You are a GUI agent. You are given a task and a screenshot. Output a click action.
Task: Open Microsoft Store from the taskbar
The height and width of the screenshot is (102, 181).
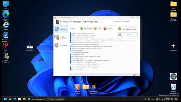tap(20, 99)
